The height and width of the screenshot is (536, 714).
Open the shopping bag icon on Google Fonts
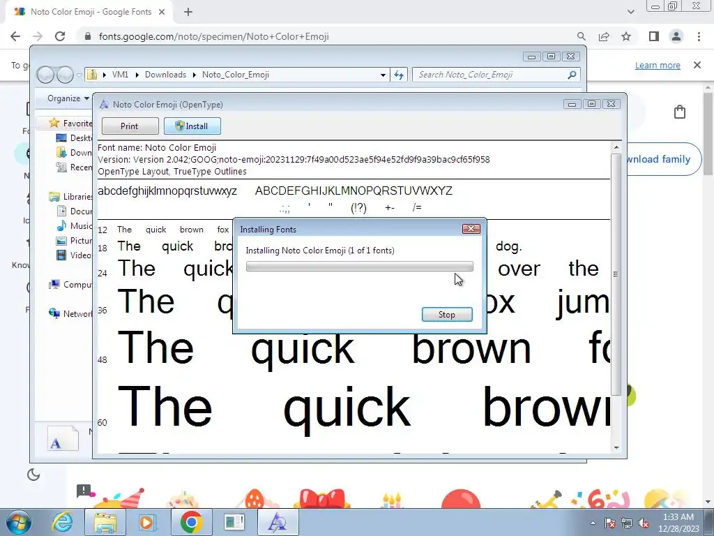pyautogui.click(x=679, y=112)
